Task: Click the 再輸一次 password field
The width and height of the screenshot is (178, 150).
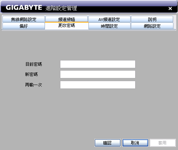Action: click(x=98, y=85)
